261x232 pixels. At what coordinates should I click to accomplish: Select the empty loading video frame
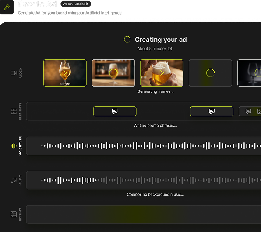210,73
